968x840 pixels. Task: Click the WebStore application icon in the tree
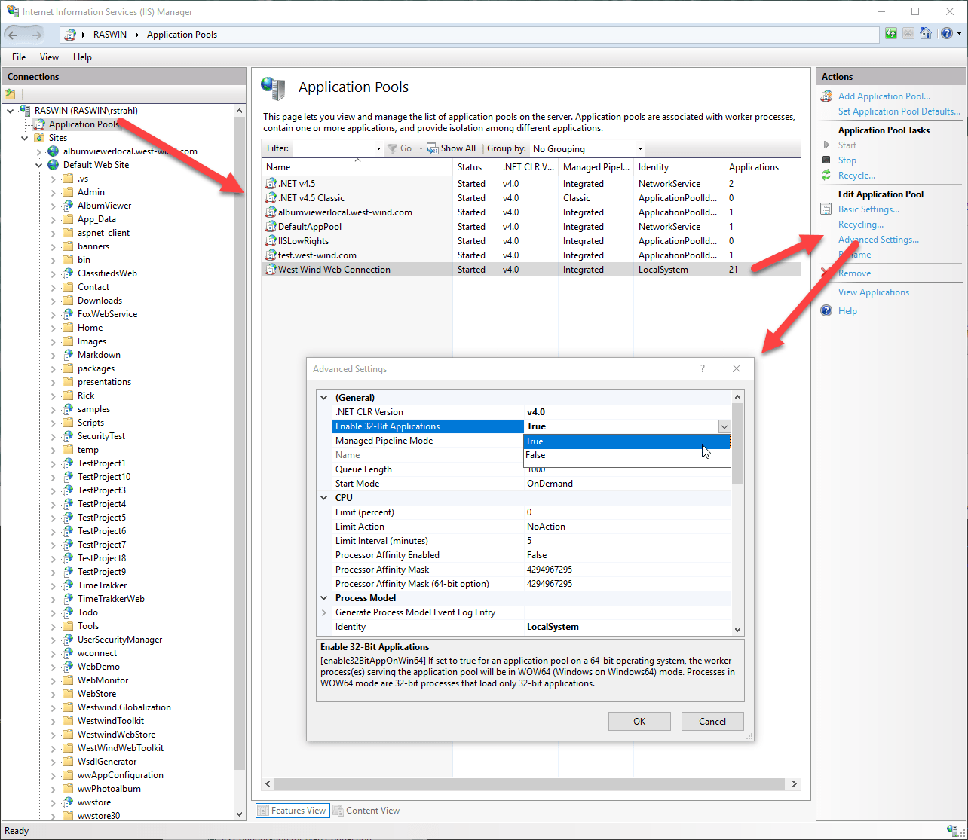click(68, 694)
